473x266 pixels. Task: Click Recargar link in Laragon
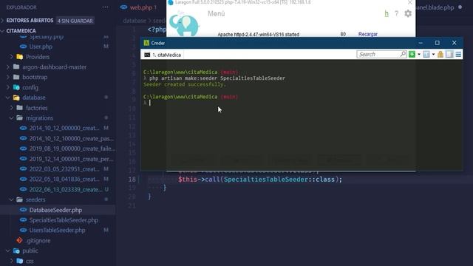coord(368,34)
